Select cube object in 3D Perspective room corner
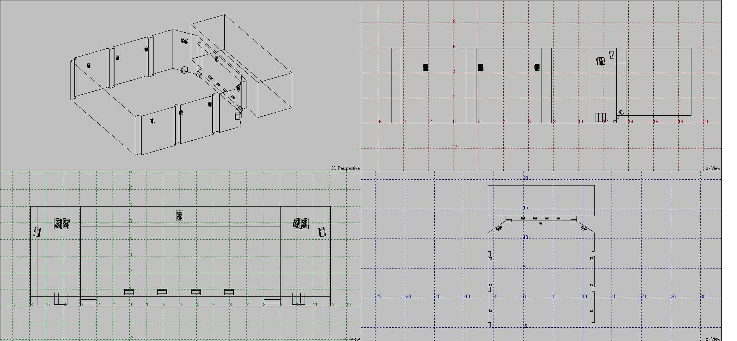Screen dimensions: 737x341 tap(184, 70)
